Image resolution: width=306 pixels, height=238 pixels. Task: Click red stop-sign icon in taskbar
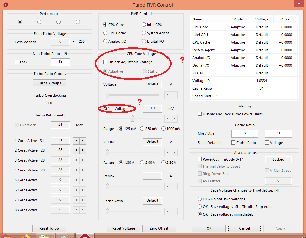[85, 236]
